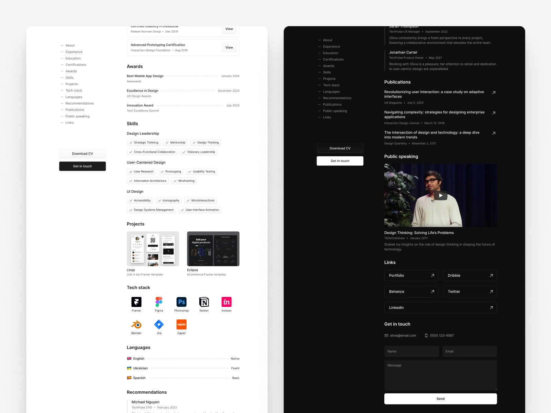Click 'Best Mobile App Design' award text

click(145, 76)
